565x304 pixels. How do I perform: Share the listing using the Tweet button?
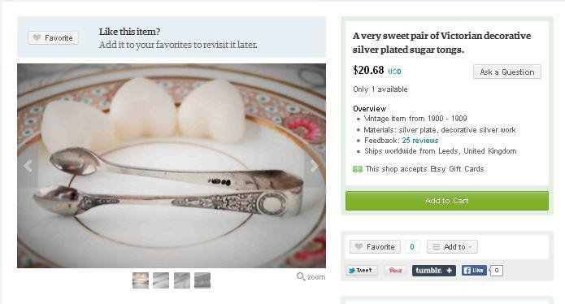tap(362, 271)
